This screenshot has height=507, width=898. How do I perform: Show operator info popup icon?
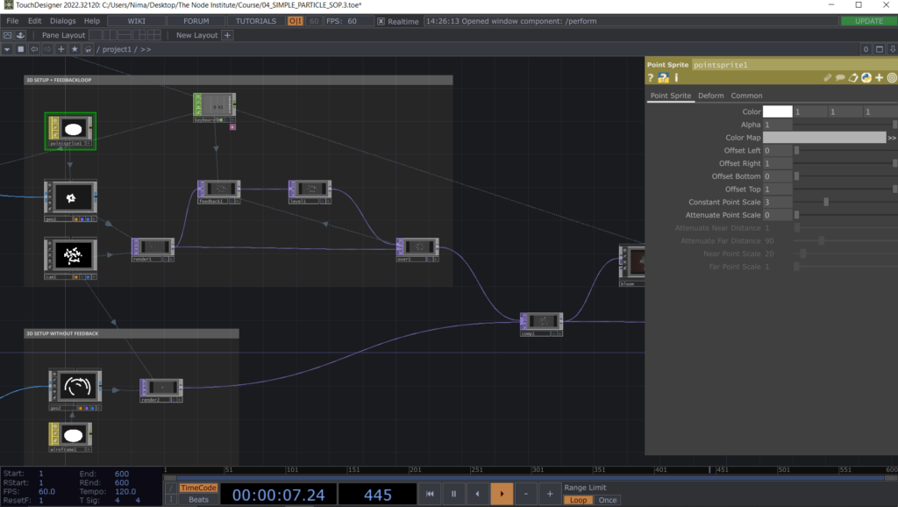pyautogui.click(x=676, y=78)
